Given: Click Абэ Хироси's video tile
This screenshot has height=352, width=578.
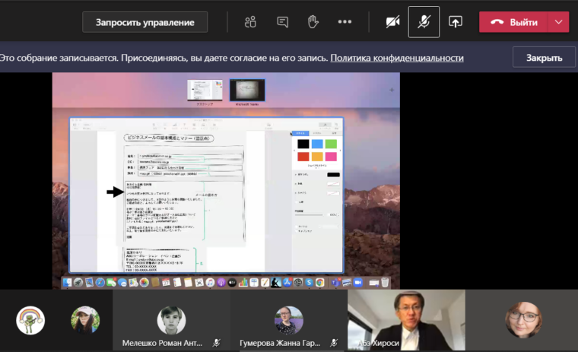Looking at the screenshot, I should [x=406, y=320].
